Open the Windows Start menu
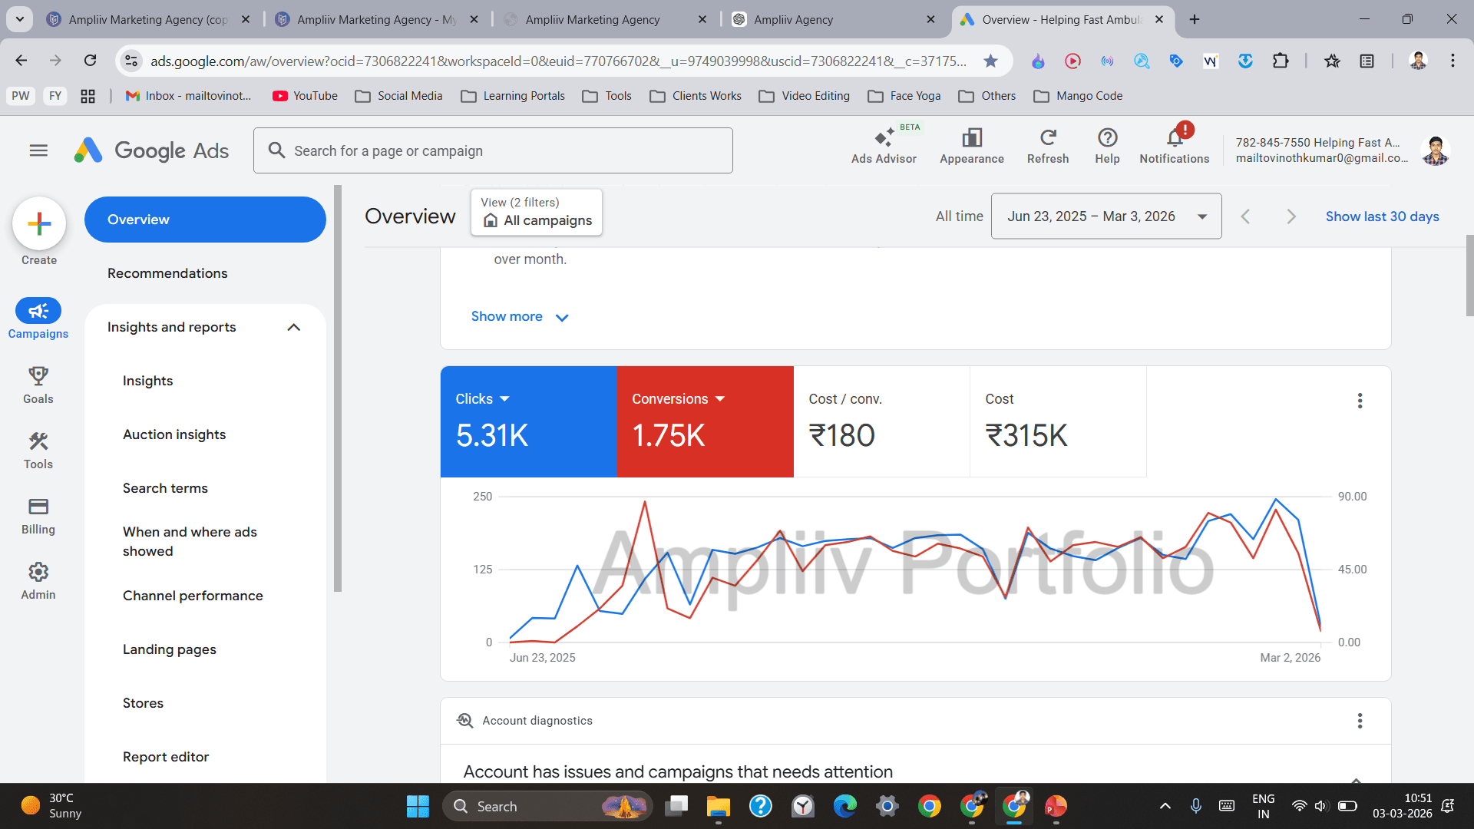Screen dimensions: 1474x829 pyautogui.click(x=418, y=806)
